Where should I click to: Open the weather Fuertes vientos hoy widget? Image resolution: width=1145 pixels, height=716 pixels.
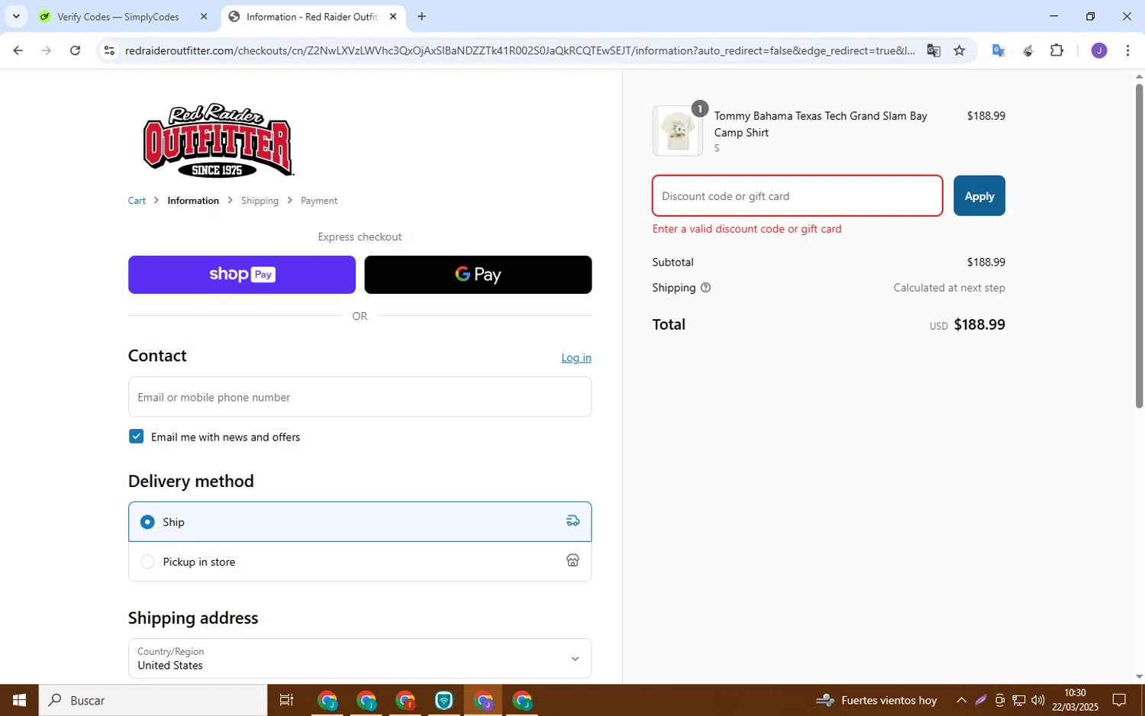(x=876, y=700)
